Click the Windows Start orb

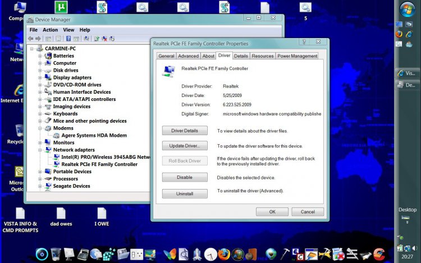pyautogui.click(x=408, y=9)
